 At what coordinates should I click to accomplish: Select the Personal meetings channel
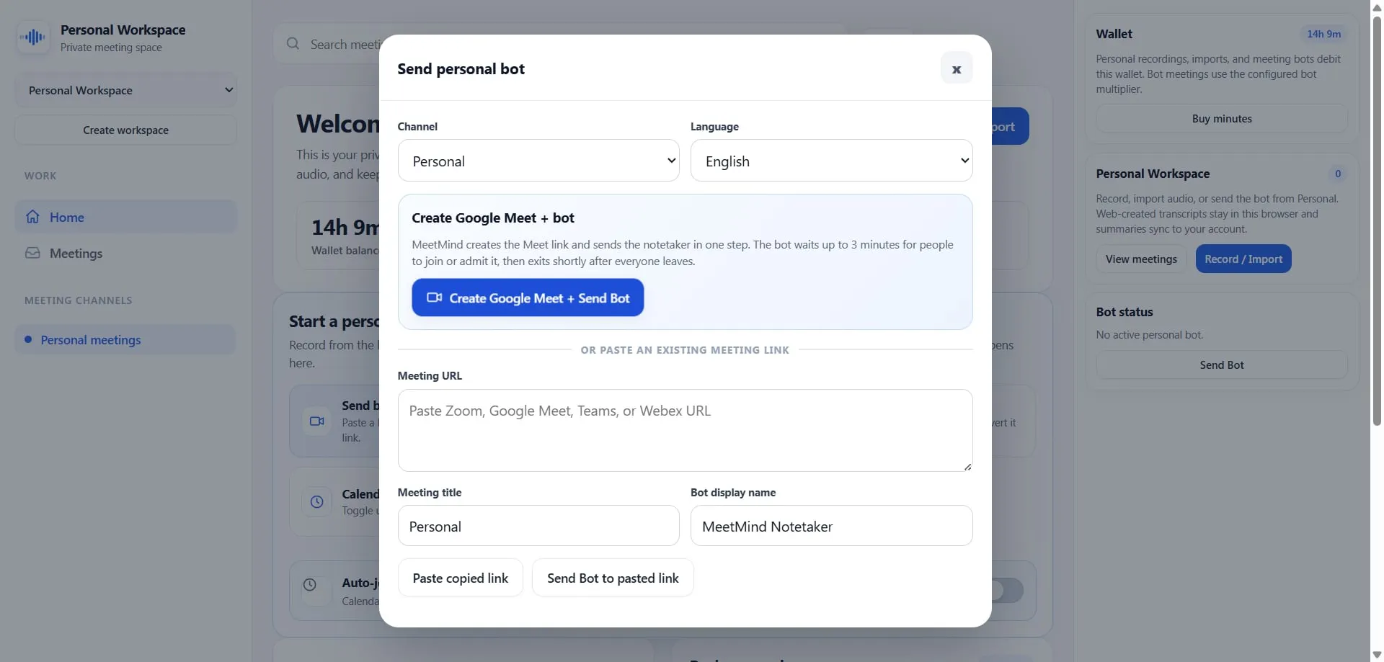[x=125, y=340]
